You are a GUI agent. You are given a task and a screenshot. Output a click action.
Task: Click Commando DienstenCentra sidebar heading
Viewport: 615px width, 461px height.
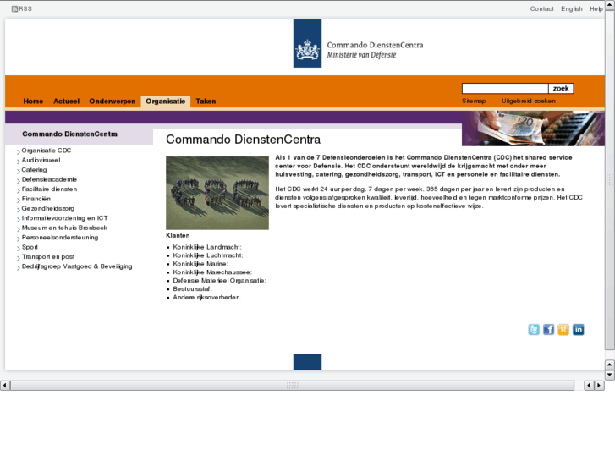(x=70, y=134)
